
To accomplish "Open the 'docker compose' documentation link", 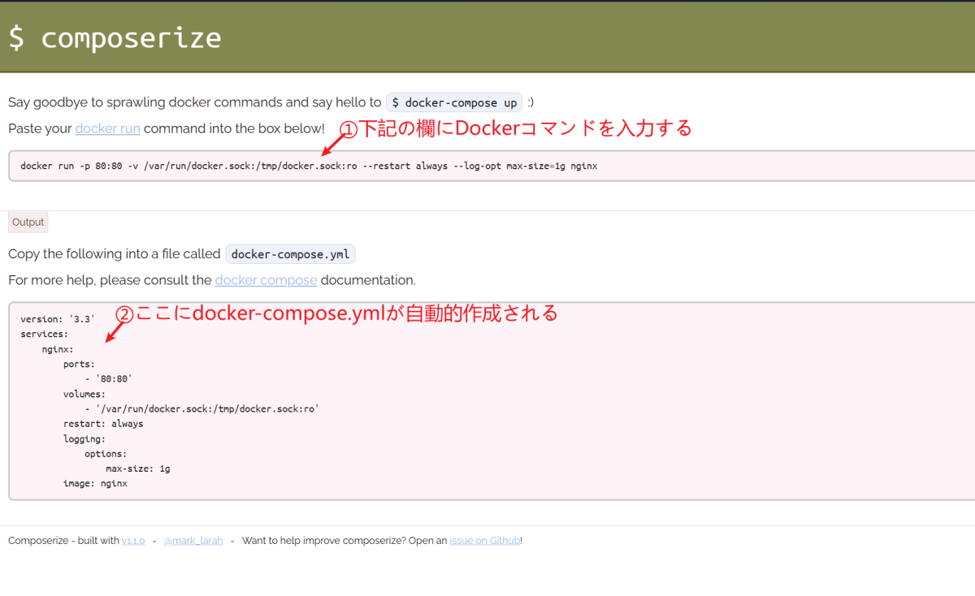I will [266, 280].
